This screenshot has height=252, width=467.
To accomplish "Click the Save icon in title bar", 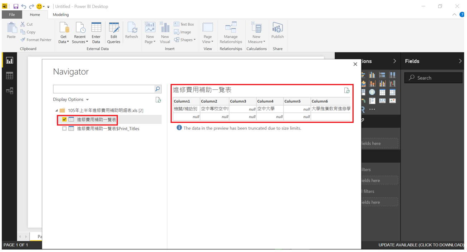I will pos(16,6).
